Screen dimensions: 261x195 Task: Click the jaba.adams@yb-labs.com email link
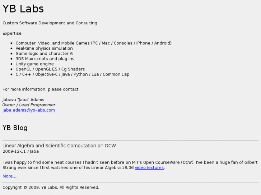(29, 110)
